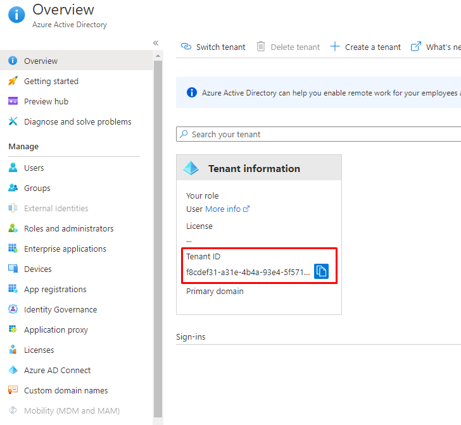The width and height of the screenshot is (461, 425).
Task: Collapse the sidebar with double chevron
Action: click(156, 43)
